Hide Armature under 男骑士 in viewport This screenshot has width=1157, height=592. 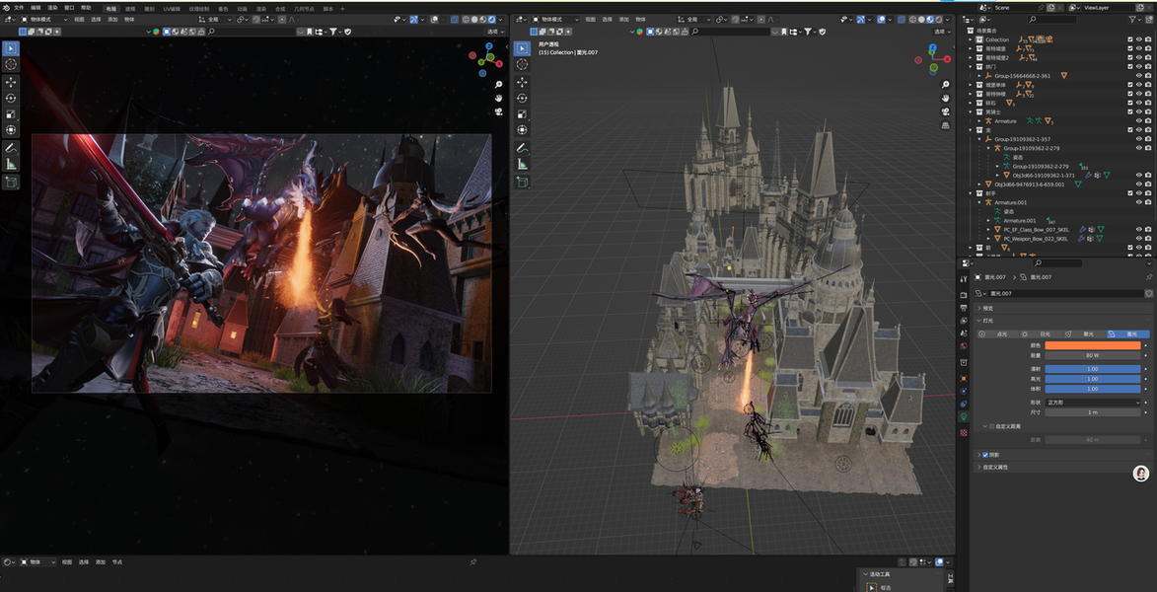point(1138,120)
